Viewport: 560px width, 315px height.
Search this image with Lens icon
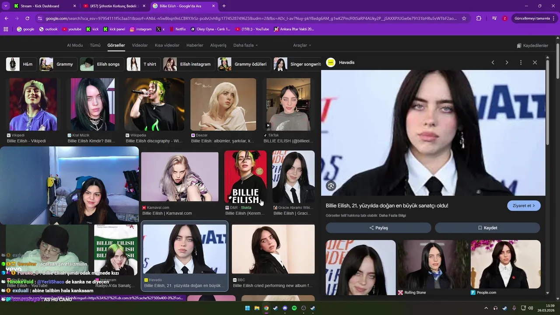click(x=331, y=186)
